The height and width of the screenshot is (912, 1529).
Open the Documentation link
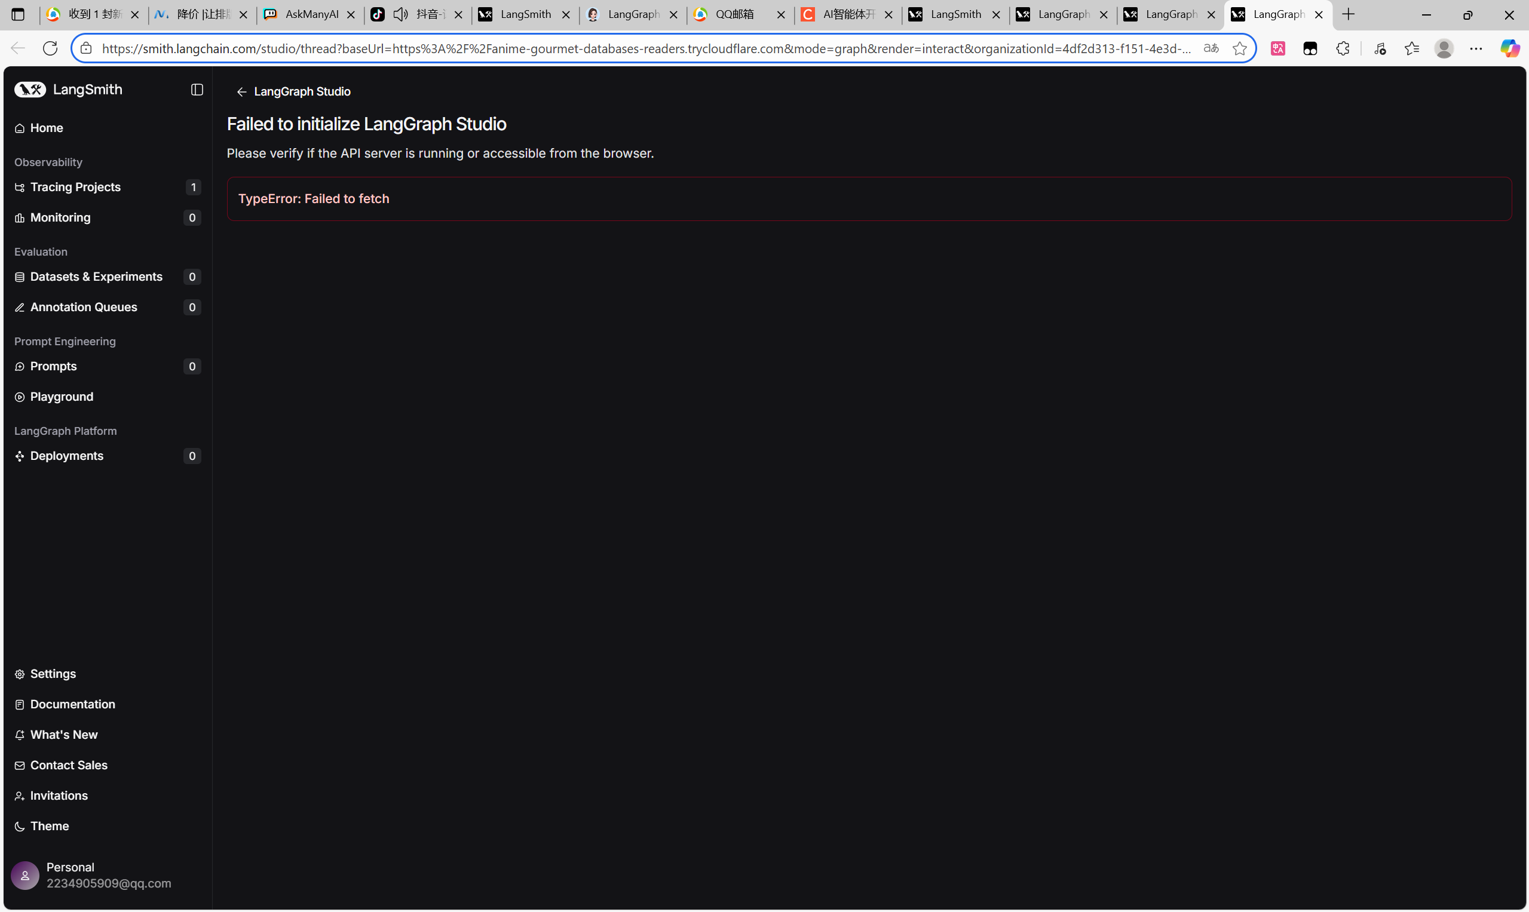click(72, 704)
